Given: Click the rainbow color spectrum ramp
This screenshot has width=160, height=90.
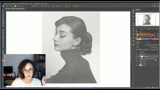Looking at the screenshot, I should 147,39.
